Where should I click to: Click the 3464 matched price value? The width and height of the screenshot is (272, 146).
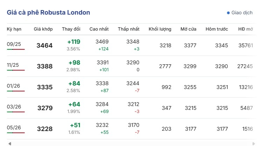tap(45, 46)
